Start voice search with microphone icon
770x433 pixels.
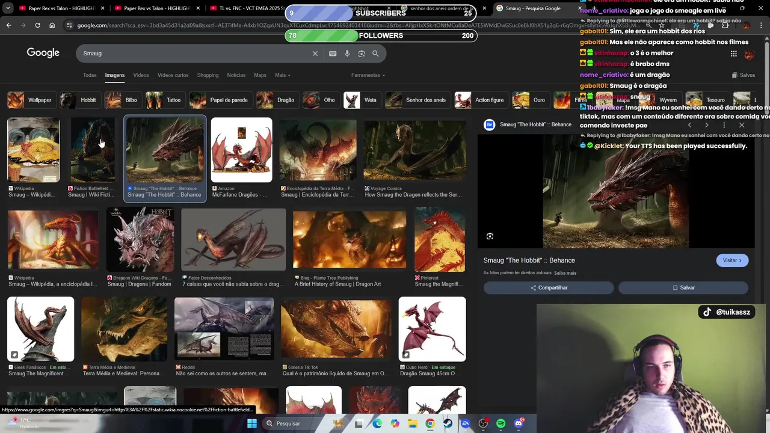347,54
